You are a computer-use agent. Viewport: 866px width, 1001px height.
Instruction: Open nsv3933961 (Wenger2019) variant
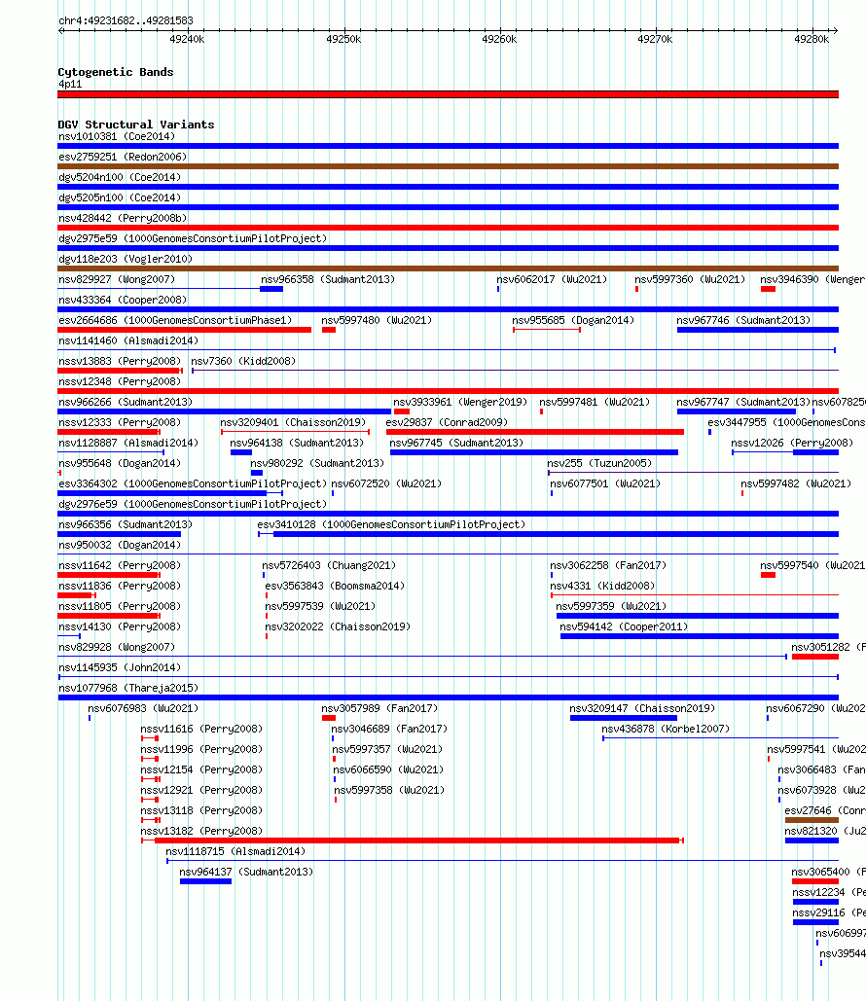460,402
